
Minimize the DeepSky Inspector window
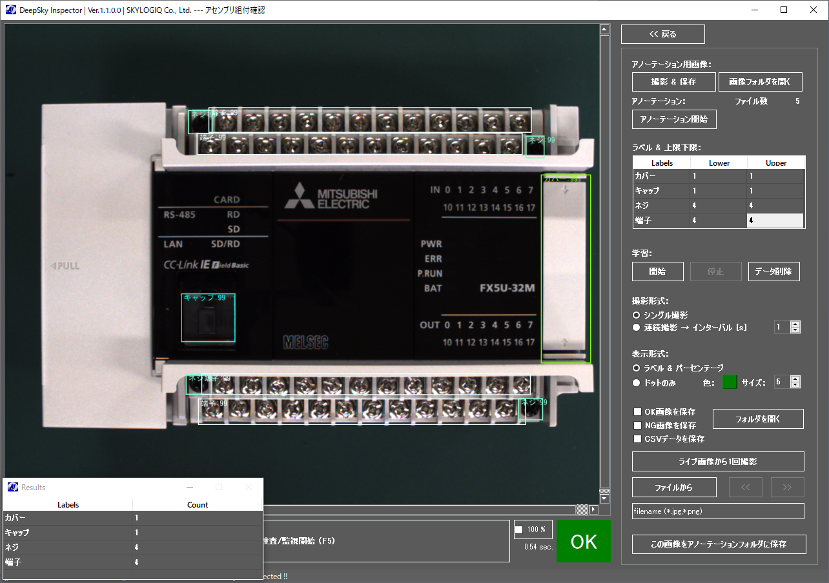point(754,10)
